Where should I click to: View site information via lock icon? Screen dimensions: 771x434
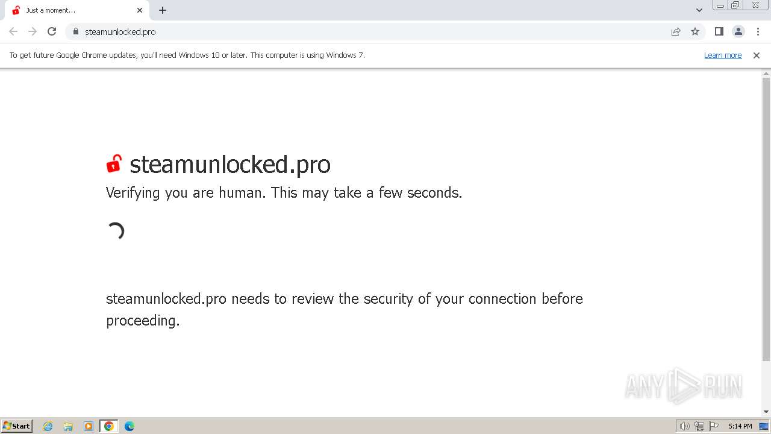coord(76,31)
